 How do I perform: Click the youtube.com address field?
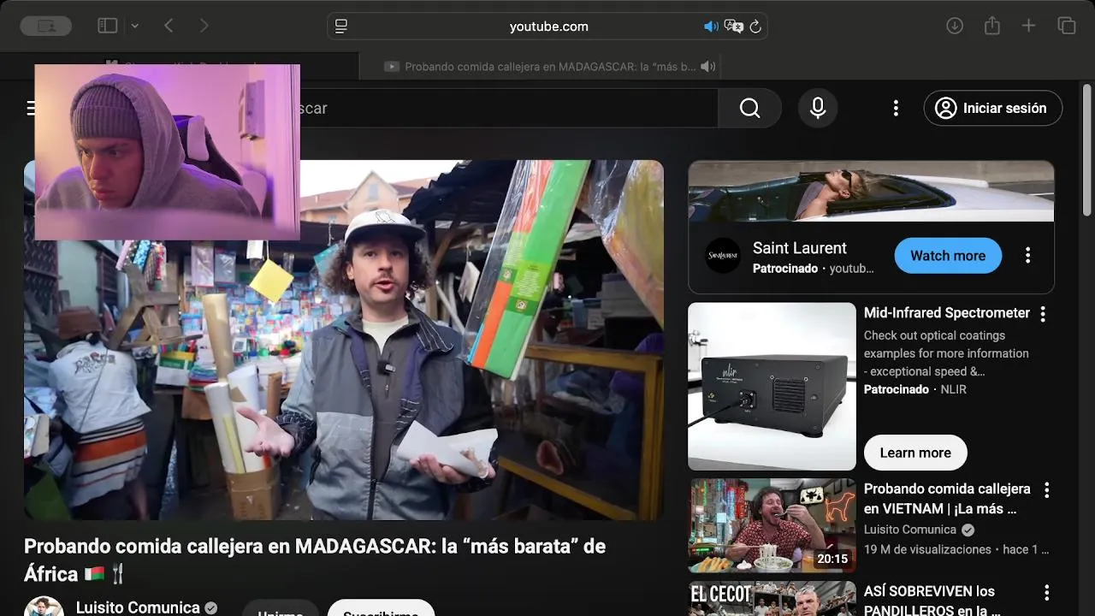click(x=547, y=27)
